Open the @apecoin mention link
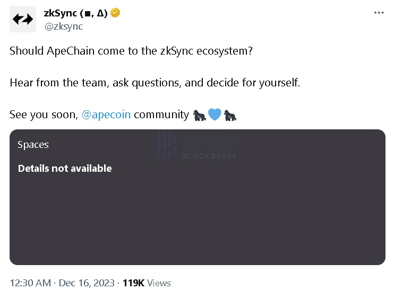394x290 pixels. point(106,115)
